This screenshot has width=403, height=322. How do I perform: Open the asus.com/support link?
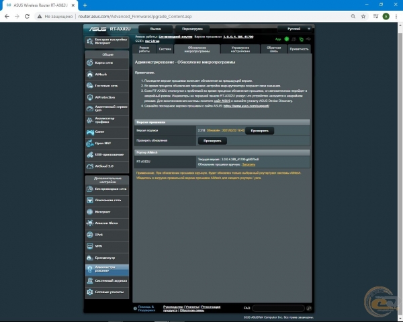247,106
